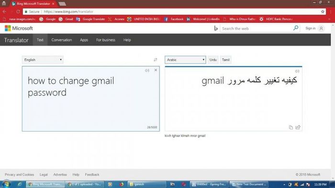The height and width of the screenshot is (188, 335).
Task: Open Who is Dhruv Rathee bookmark
Action: click(x=239, y=19)
